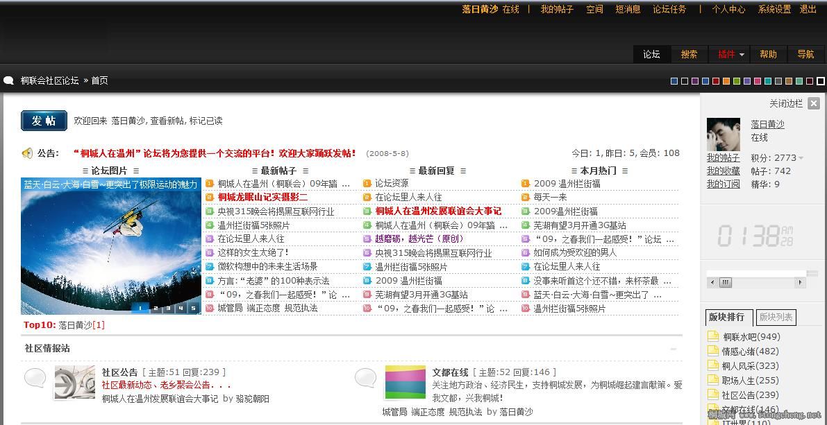Click the 发帖 new post button

click(x=44, y=121)
